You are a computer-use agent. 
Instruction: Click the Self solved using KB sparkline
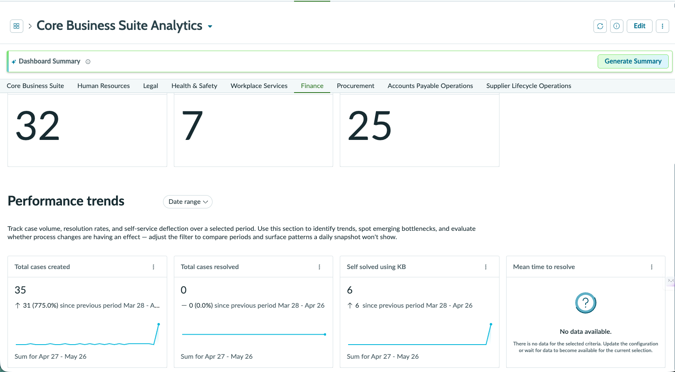420,335
